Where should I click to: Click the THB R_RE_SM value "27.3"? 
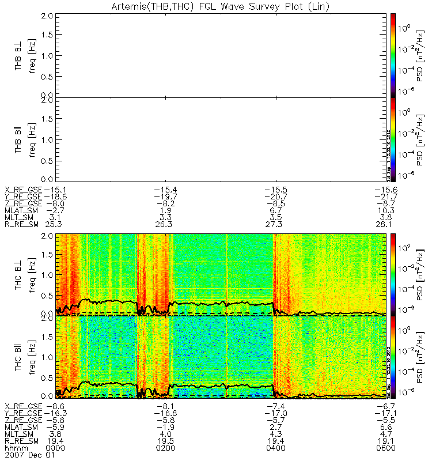pyautogui.click(x=274, y=225)
